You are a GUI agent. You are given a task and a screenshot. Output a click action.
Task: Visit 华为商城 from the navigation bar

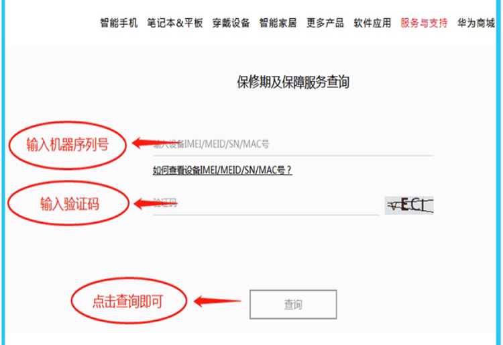coord(476,23)
